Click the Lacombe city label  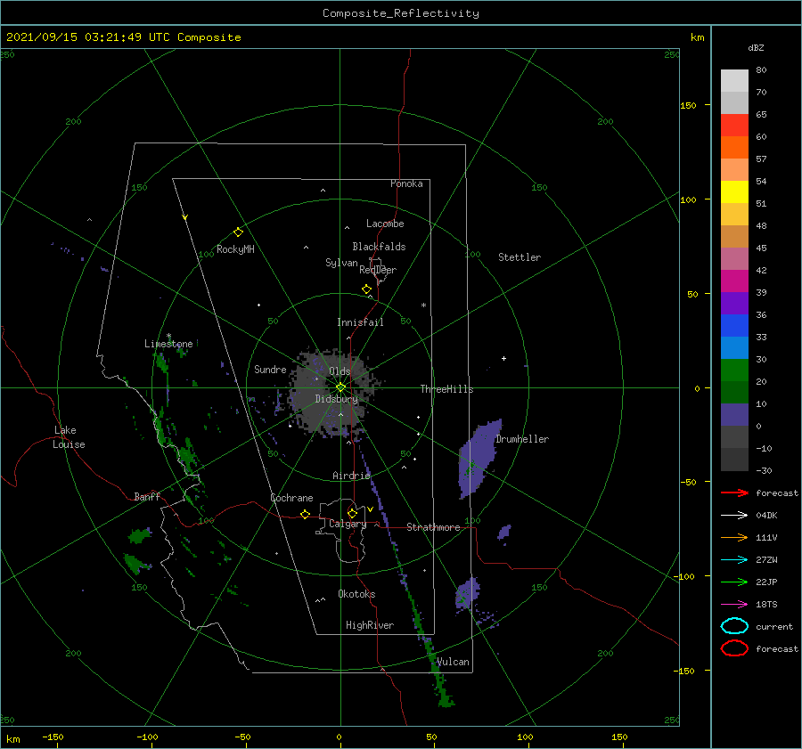click(x=385, y=224)
